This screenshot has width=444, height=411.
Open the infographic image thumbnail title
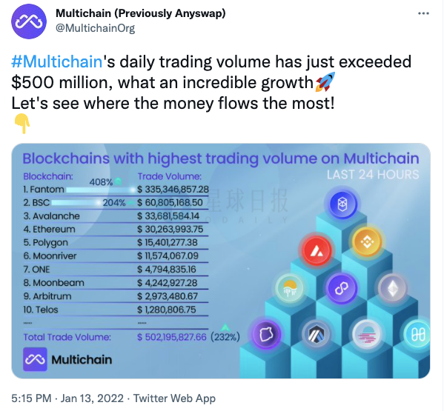[221, 158]
